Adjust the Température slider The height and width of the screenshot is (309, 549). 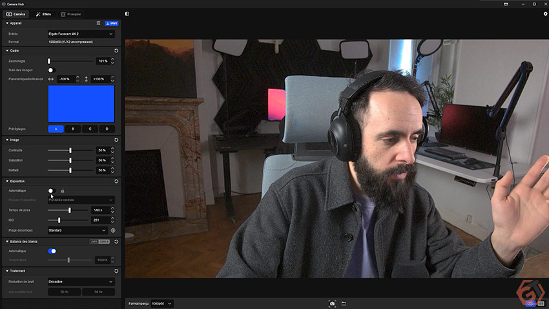point(70,260)
